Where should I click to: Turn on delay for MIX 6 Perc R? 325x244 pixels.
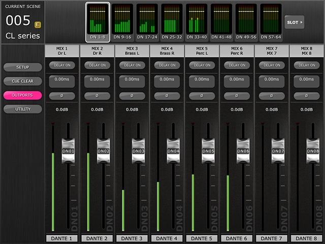[237, 65]
